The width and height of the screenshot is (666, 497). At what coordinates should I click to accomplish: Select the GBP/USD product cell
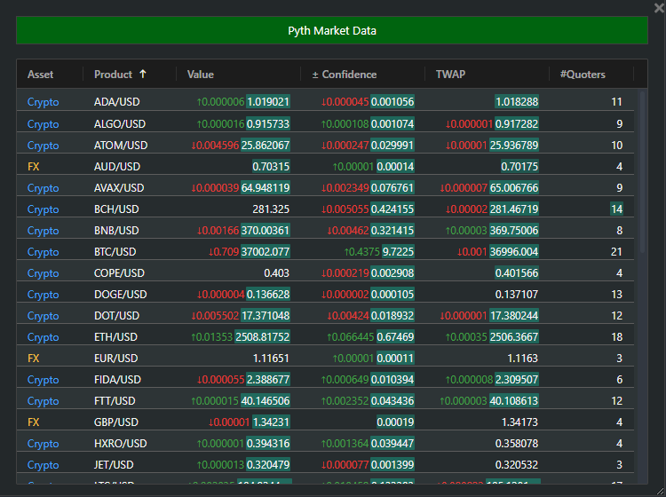pyautogui.click(x=116, y=422)
